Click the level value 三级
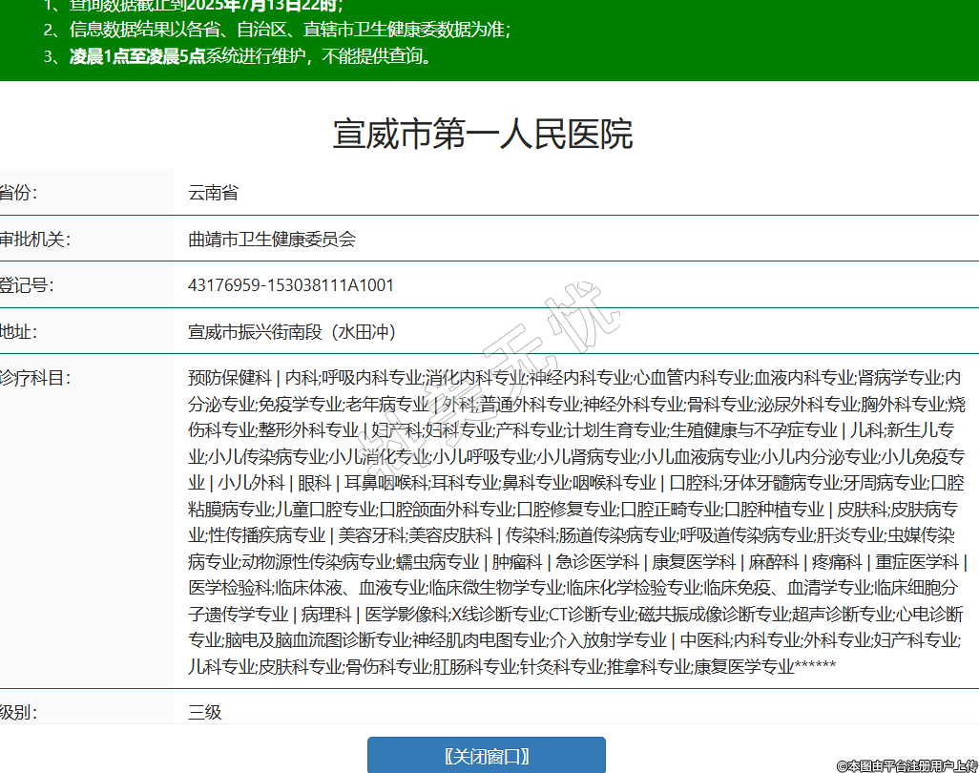Image resolution: width=979 pixels, height=773 pixels. pyautogui.click(x=205, y=712)
